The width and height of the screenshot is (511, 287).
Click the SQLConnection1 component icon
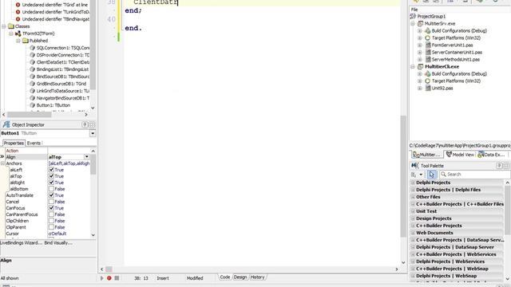pos(32,48)
